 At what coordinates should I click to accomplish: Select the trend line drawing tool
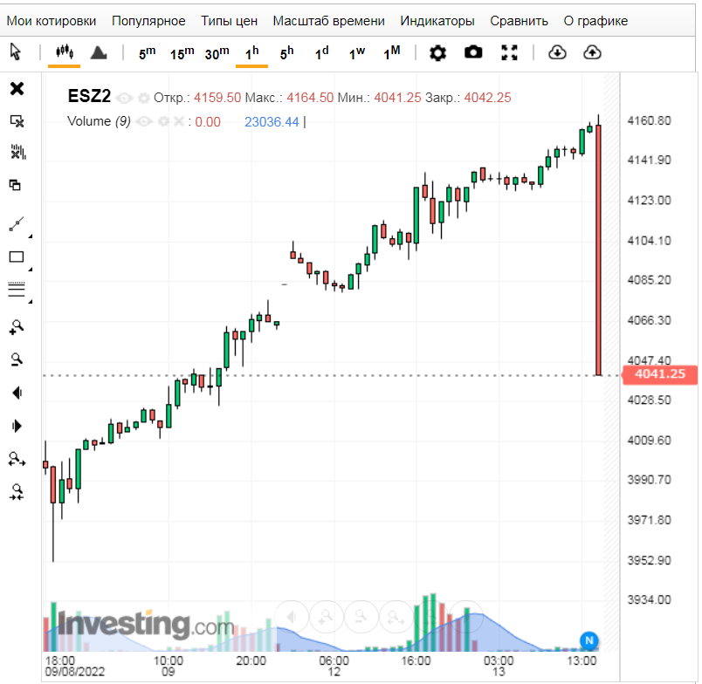pyautogui.click(x=17, y=224)
